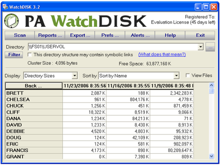The height and width of the screenshot is (165, 220).
Task: Click the Filter button
Action: tap(14, 55)
